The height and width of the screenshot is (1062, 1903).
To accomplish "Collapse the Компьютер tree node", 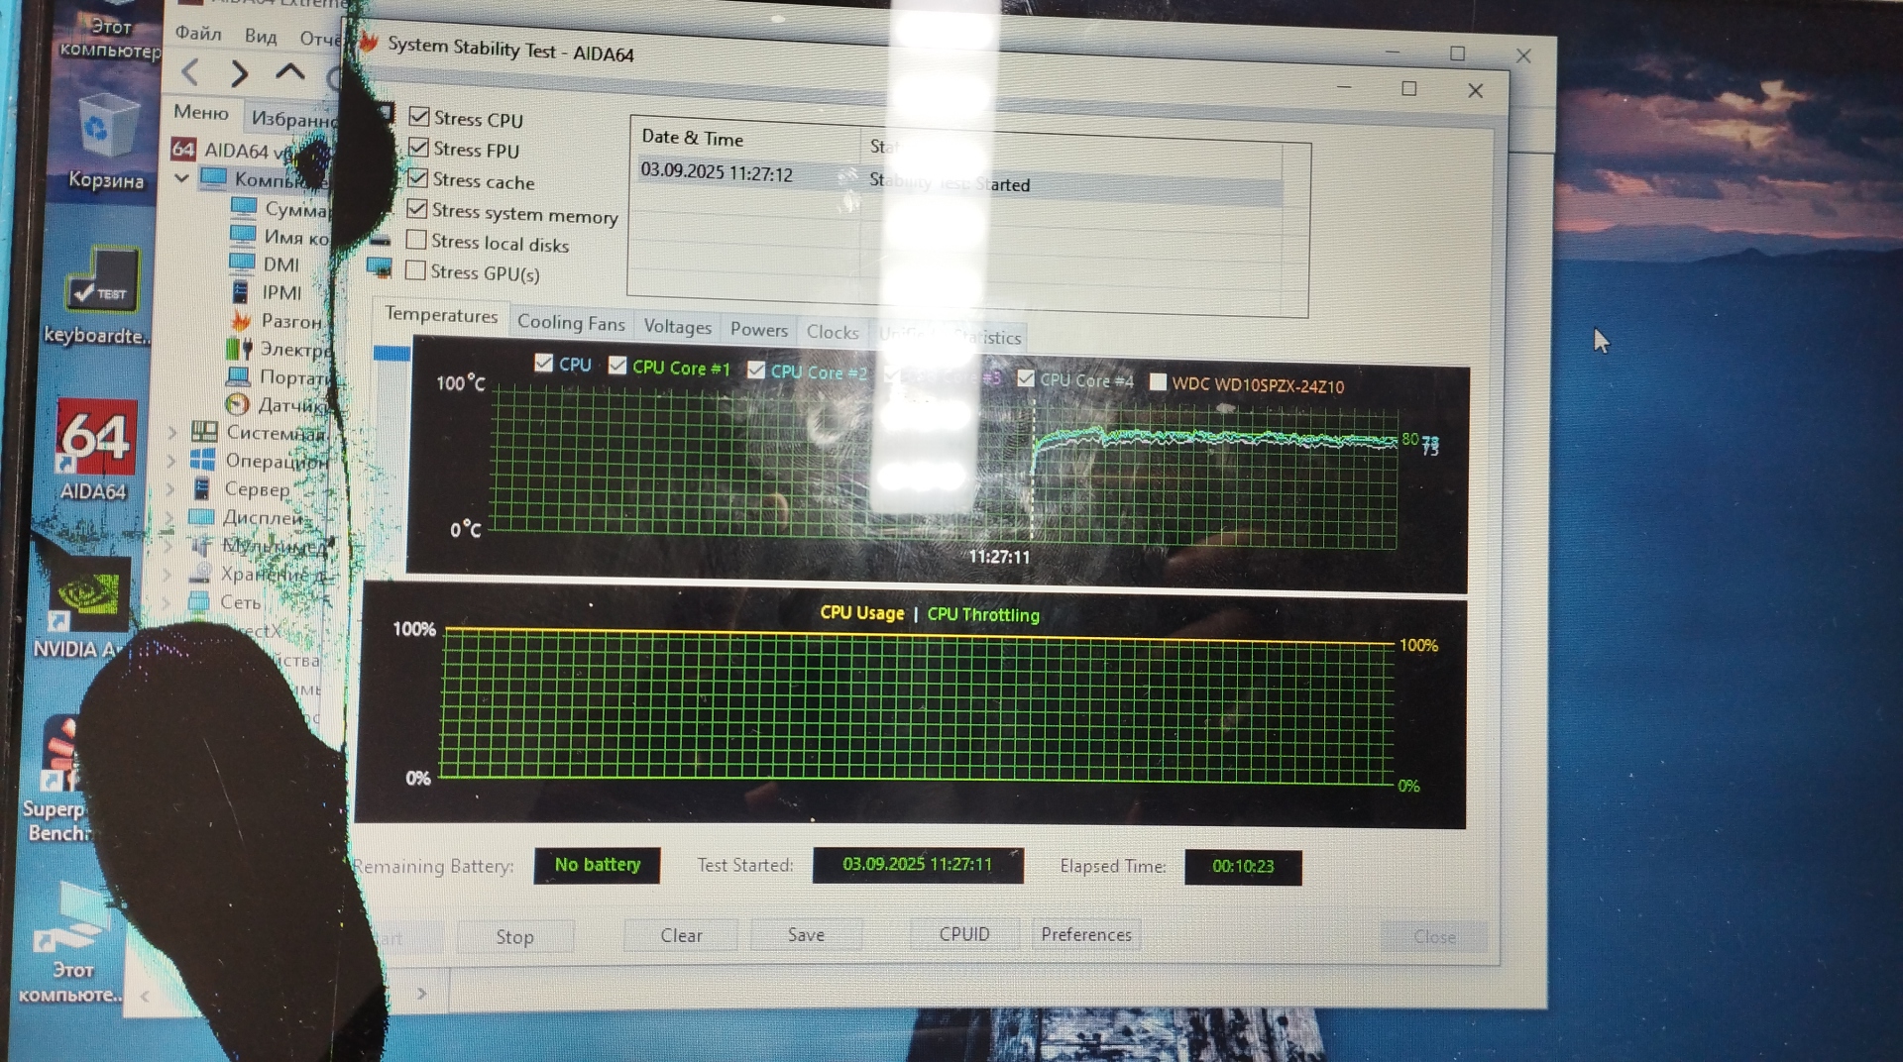I will pyautogui.click(x=181, y=179).
